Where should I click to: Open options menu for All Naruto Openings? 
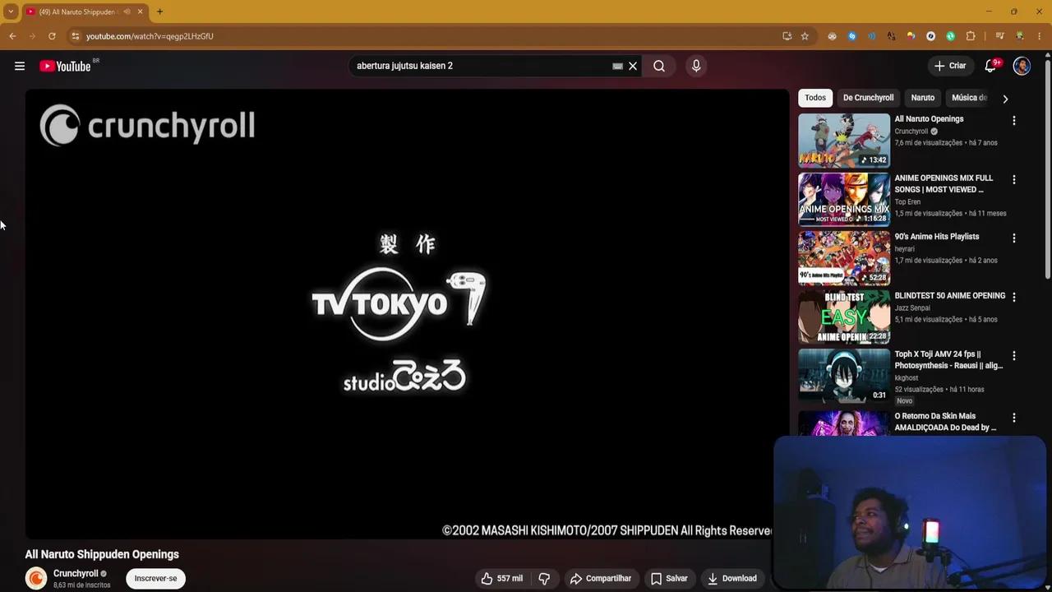1013,120
